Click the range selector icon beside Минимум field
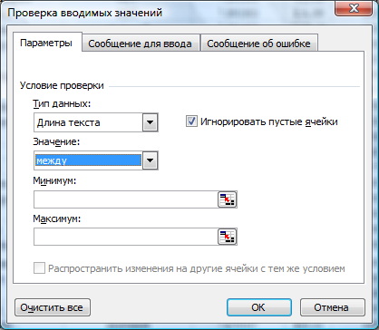The width and height of the screenshot is (379, 330). pyautogui.click(x=227, y=199)
